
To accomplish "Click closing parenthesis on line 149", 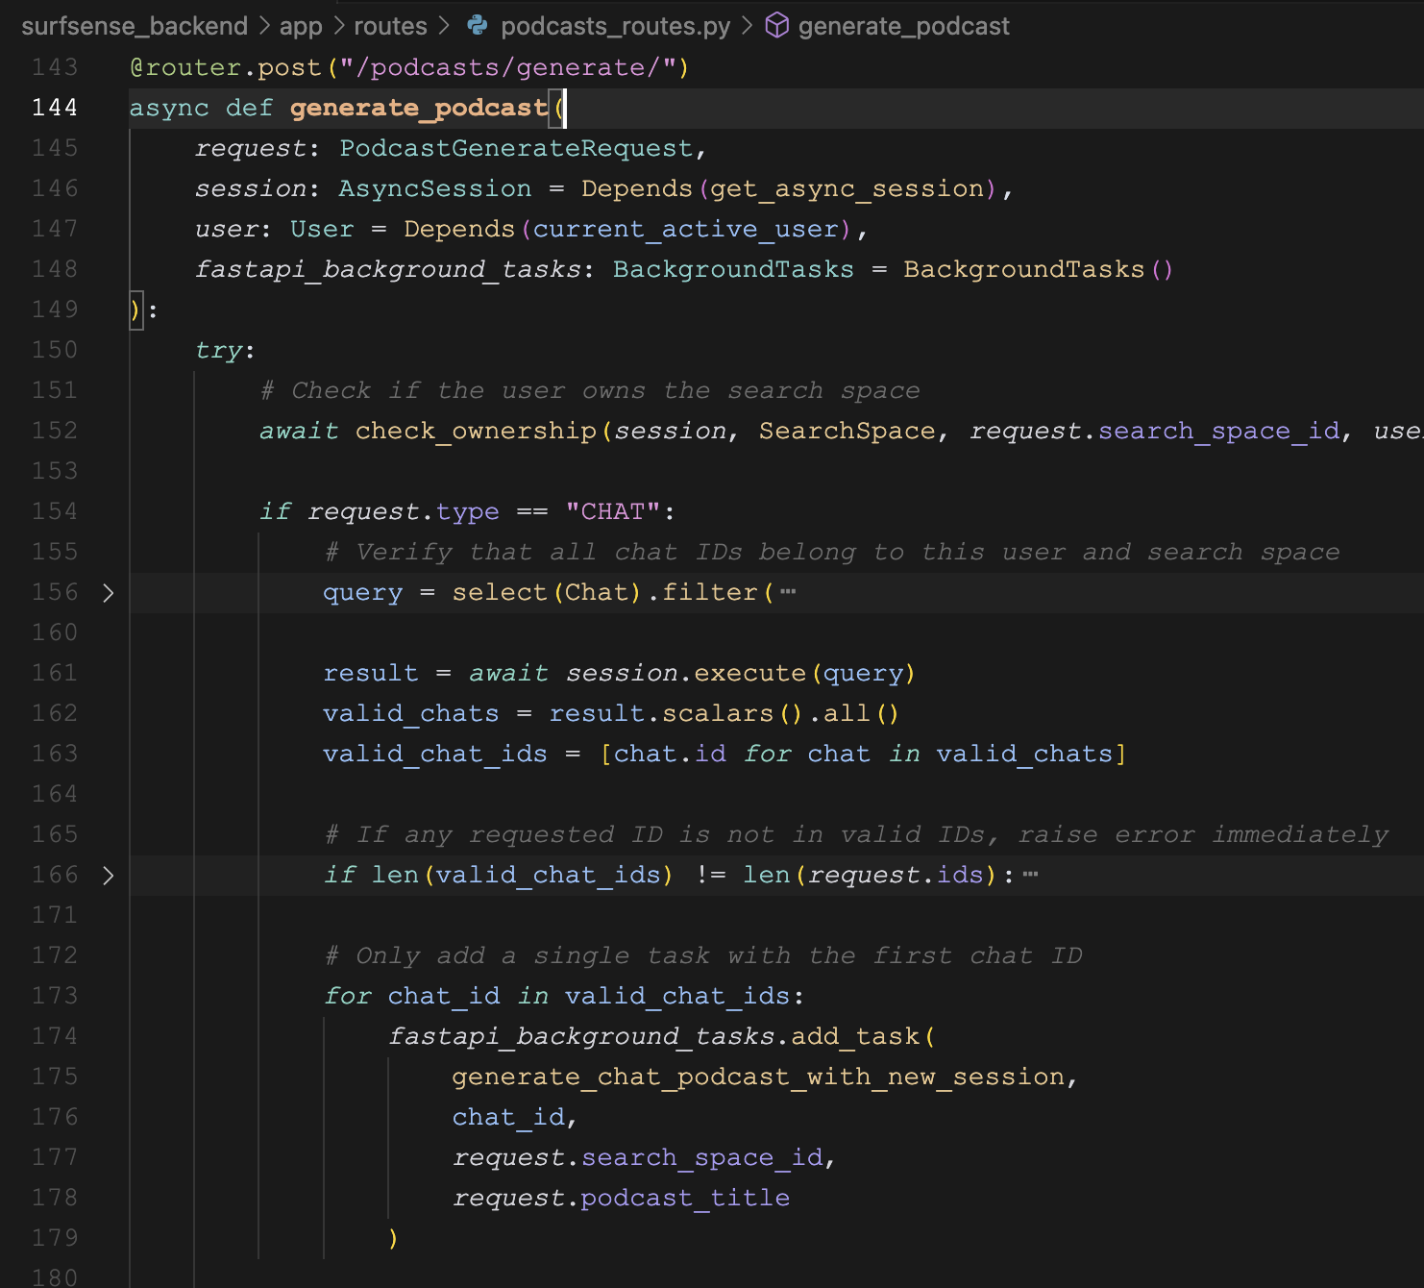I will (135, 310).
